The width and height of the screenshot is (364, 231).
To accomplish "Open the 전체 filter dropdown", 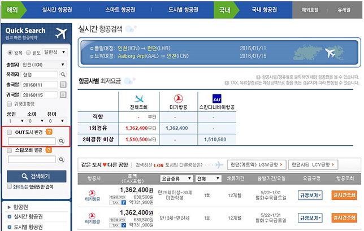I will tap(208, 178).
